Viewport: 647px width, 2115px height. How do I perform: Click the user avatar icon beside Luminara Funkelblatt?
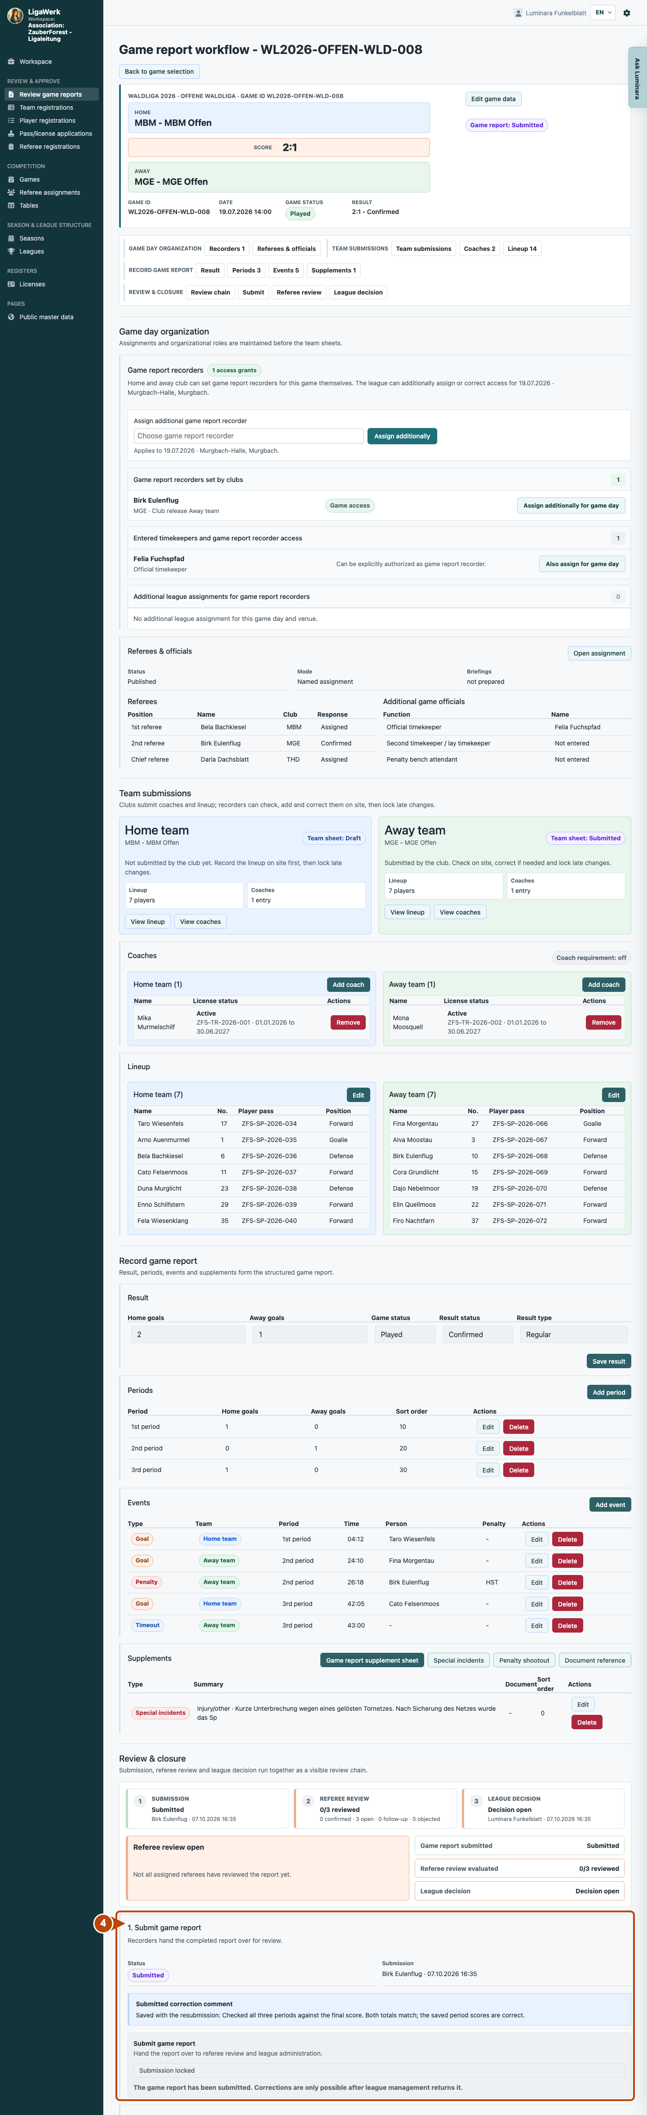(x=518, y=13)
